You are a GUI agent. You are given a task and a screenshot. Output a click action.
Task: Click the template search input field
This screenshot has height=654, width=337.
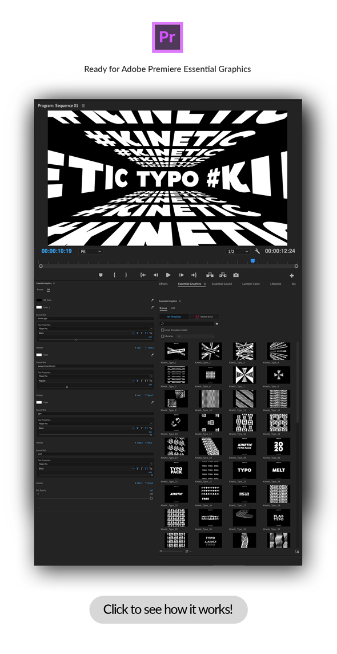click(x=187, y=324)
